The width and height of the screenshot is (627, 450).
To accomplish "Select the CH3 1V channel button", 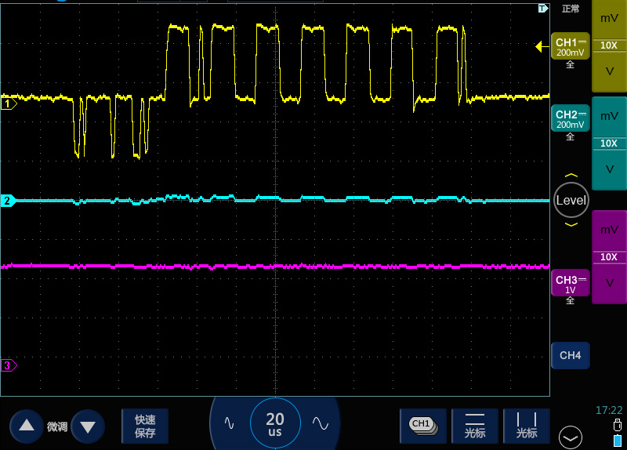I will coord(571,283).
